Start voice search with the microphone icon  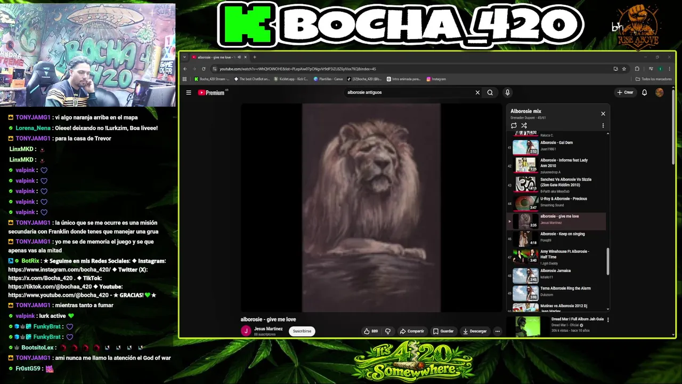coord(507,92)
